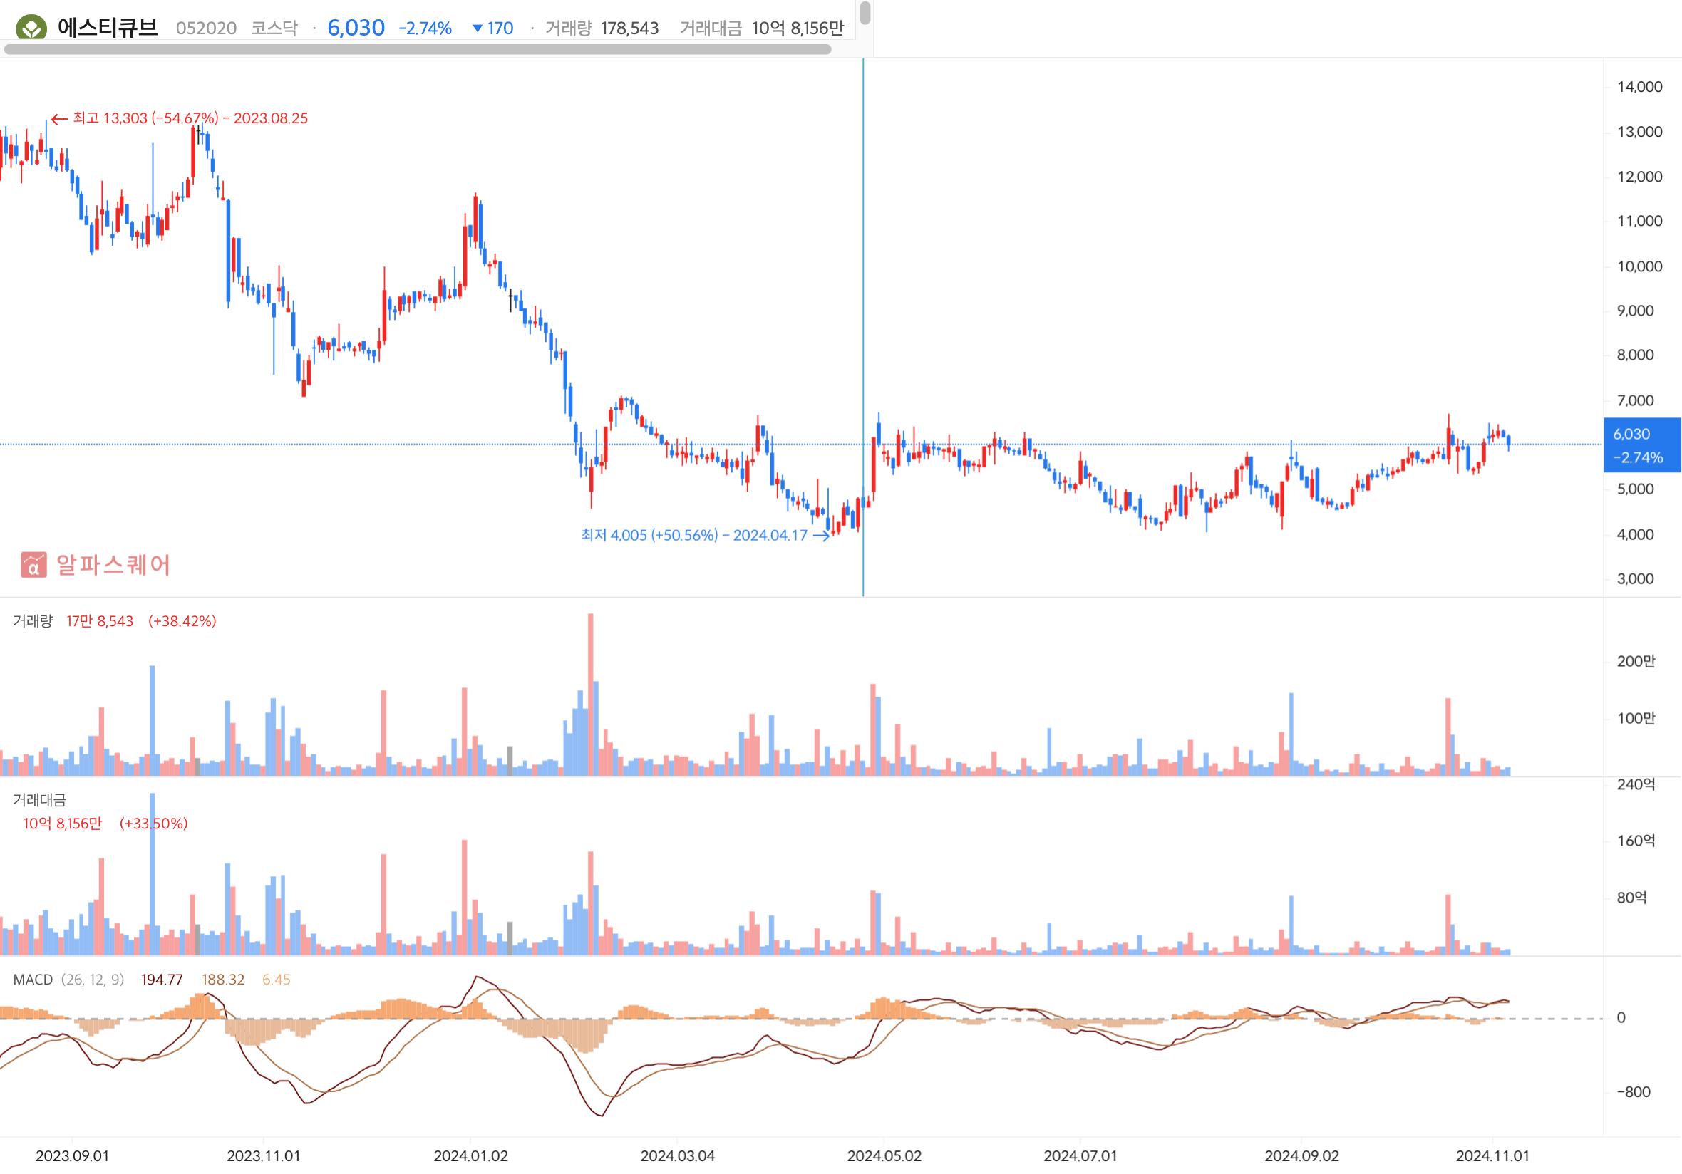The height and width of the screenshot is (1174, 1682).
Task: Click the volume change (+38.42%)
Action: coord(182,621)
